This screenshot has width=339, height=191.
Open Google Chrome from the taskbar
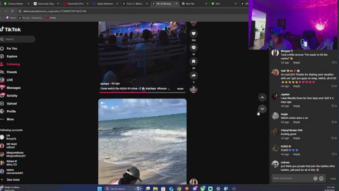click(179, 189)
